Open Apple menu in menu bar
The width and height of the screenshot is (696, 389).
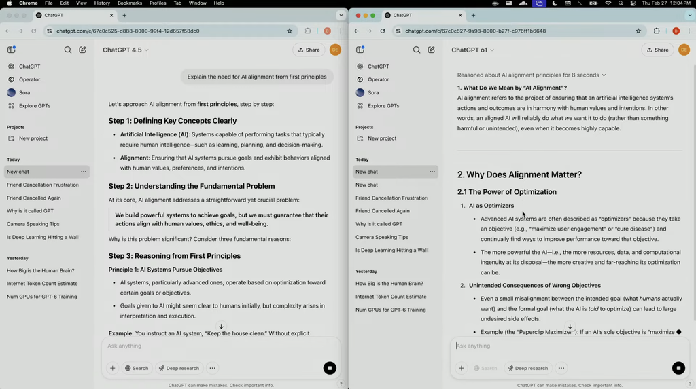point(9,3)
